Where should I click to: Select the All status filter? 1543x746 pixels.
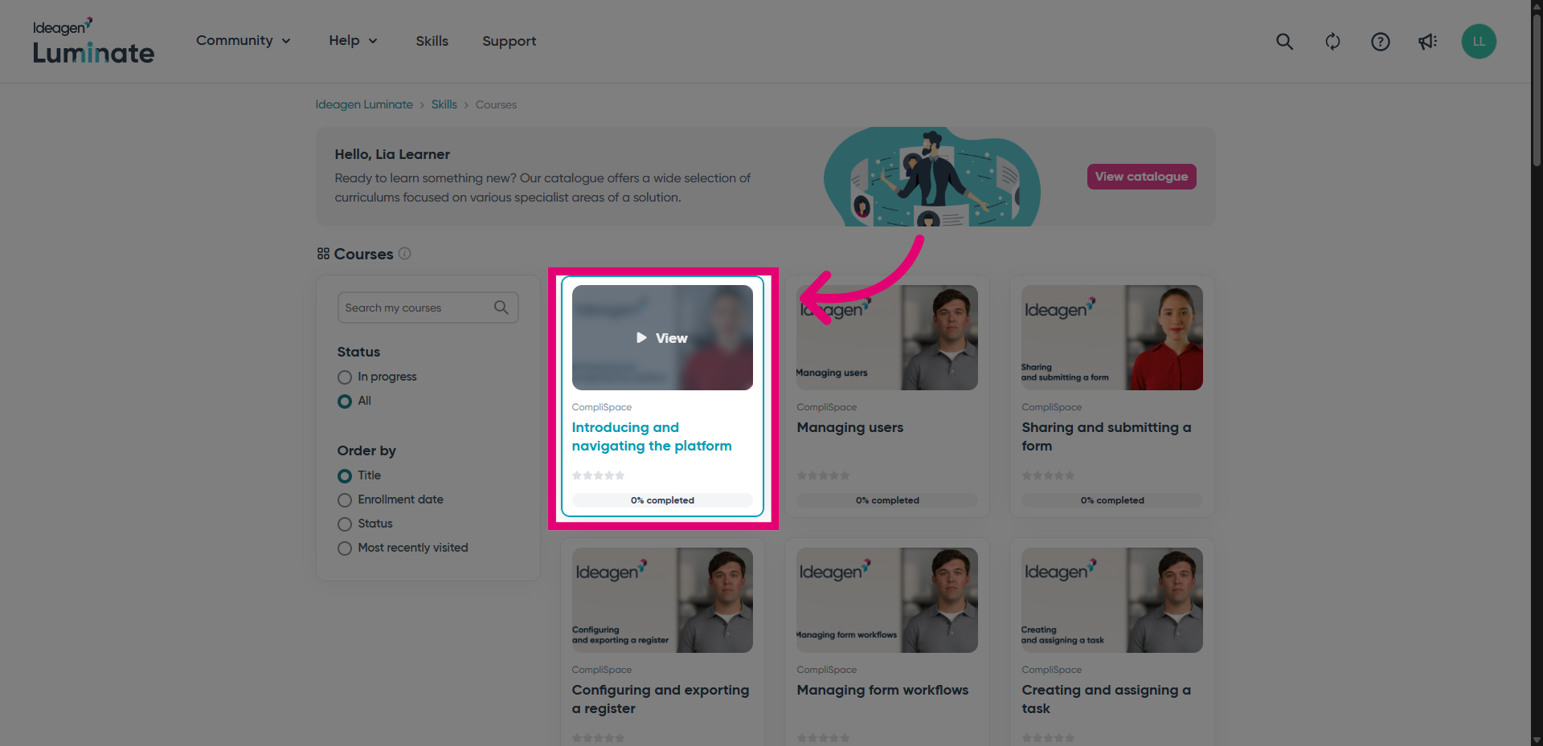(x=345, y=402)
